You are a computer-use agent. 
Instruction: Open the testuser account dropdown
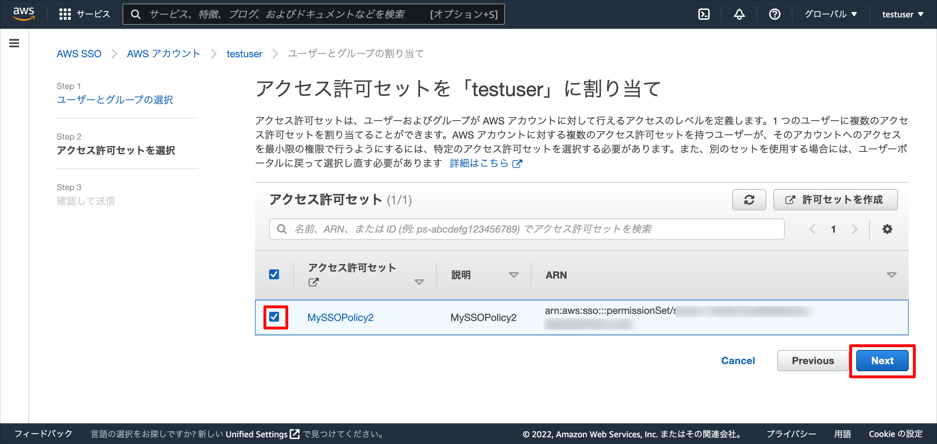(903, 14)
